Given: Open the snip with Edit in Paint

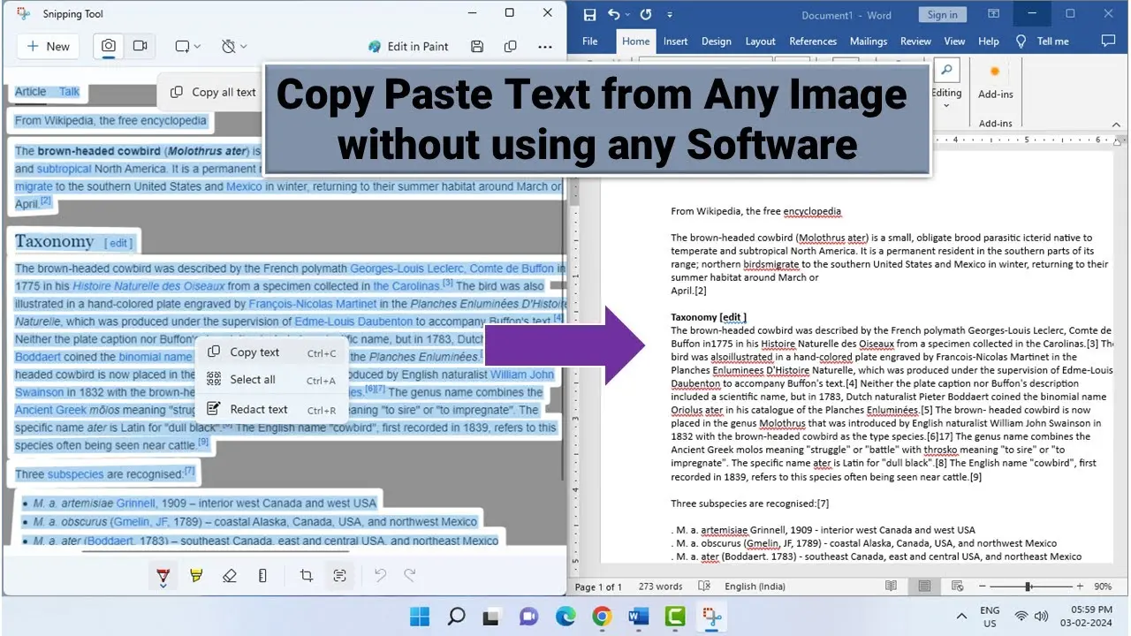Looking at the screenshot, I should click(408, 47).
